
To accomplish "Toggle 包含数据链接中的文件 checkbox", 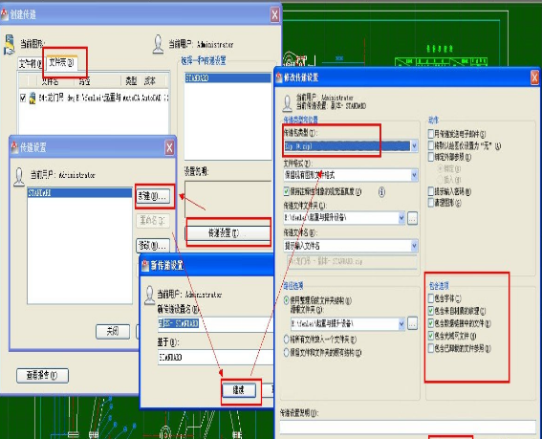I will 431,323.
